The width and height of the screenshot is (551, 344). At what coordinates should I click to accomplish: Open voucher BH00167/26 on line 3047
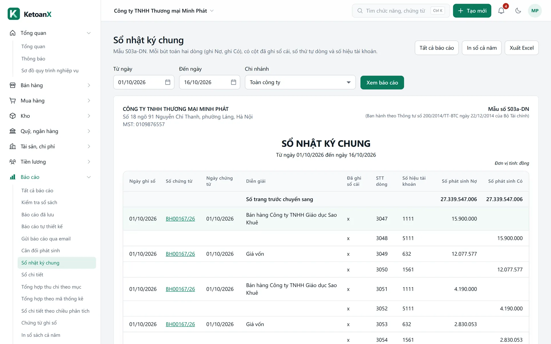[180, 219]
